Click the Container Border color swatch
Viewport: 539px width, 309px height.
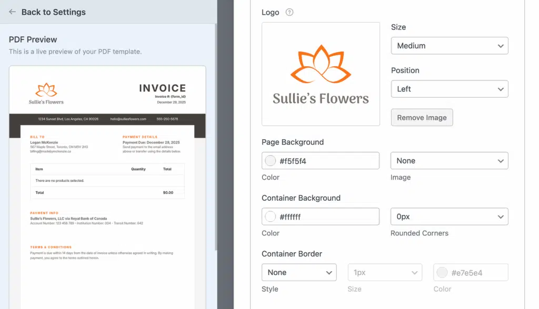(442, 272)
